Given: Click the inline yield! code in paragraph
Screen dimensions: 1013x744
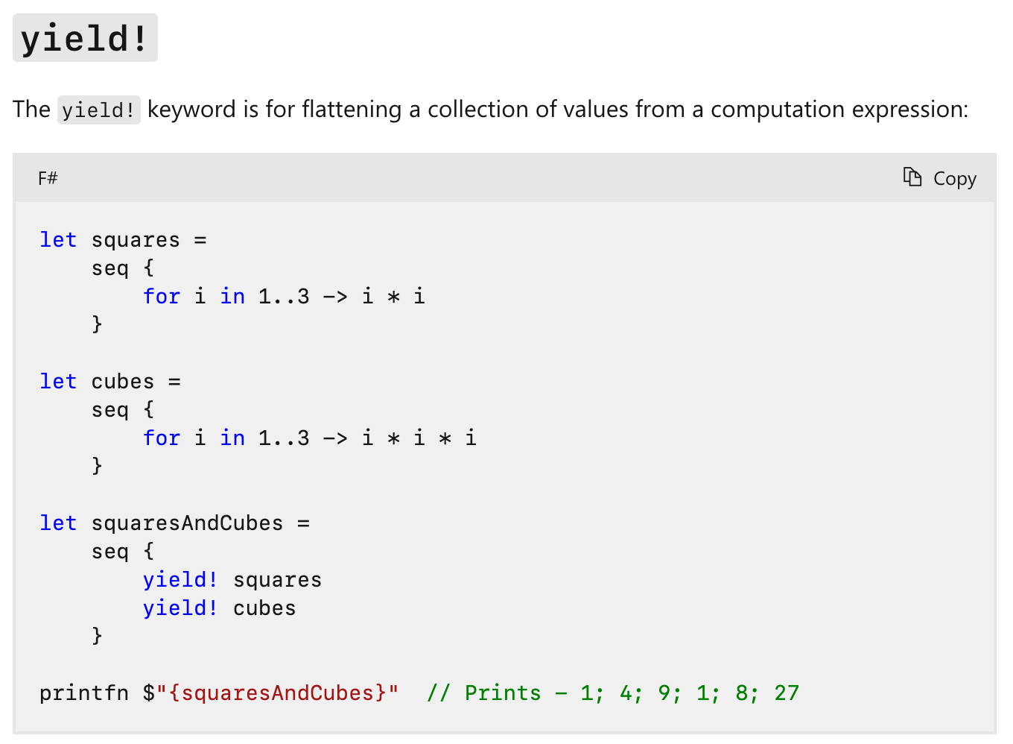Looking at the screenshot, I should [x=98, y=110].
